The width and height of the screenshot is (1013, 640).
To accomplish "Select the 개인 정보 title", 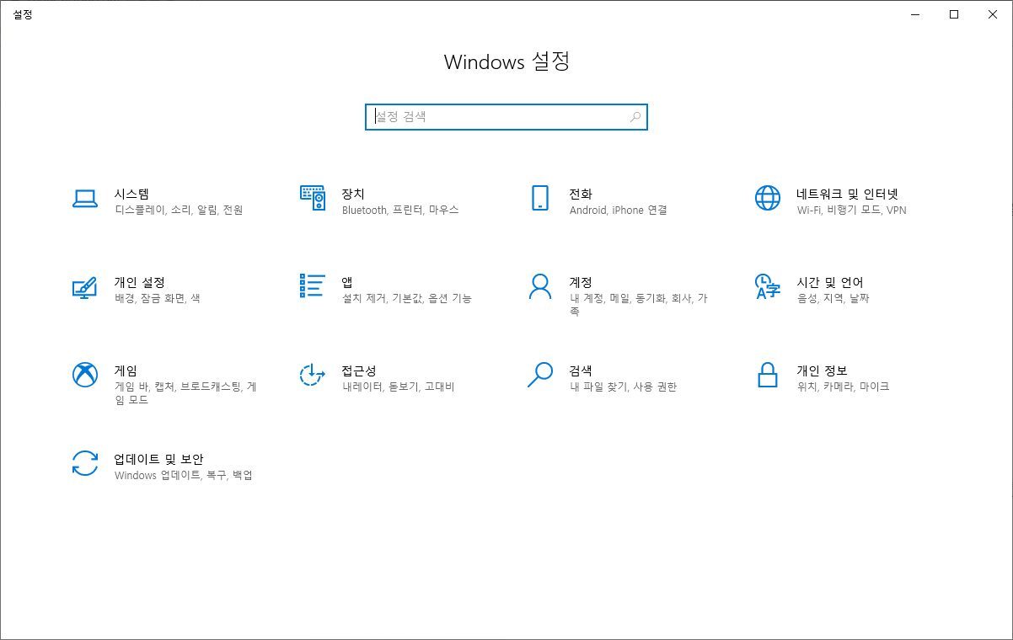I will point(822,371).
